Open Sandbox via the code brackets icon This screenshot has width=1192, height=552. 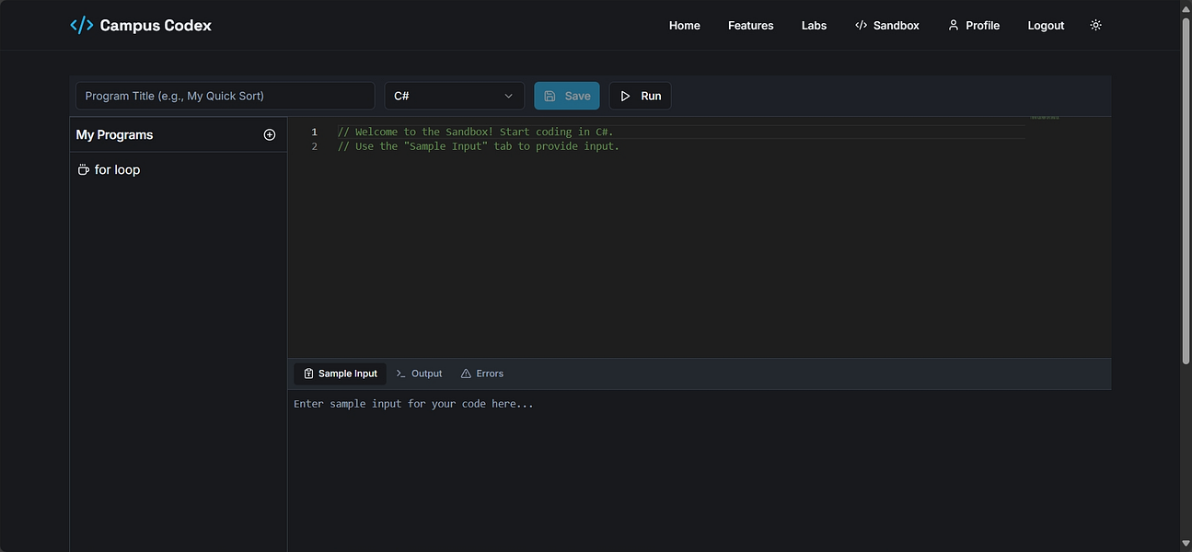tap(862, 25)
